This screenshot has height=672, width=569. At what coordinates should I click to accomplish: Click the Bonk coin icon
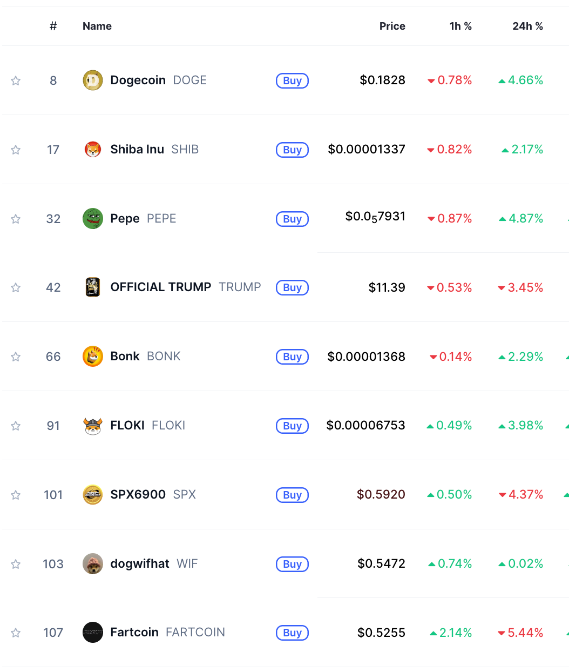pyautogui.click(x=92, y=357)
